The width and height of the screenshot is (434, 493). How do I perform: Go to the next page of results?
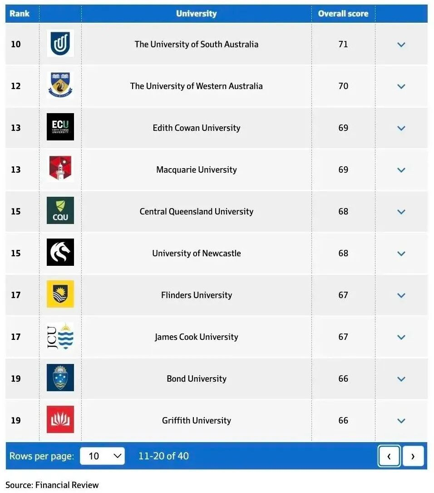[x=413, y=456]
